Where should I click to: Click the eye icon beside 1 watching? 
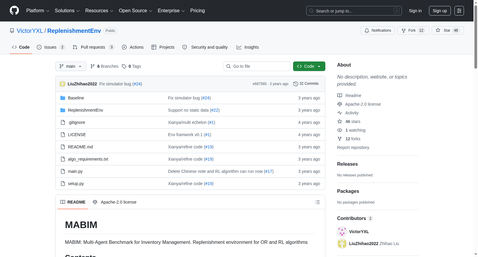pyautogui.click(x=340, y=130)
